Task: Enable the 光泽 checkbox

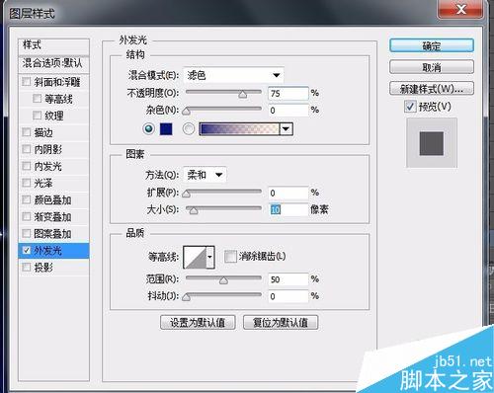Action: [27, 183]
